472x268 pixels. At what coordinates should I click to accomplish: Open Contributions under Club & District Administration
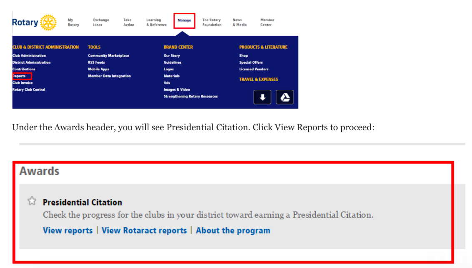point(24,69)
